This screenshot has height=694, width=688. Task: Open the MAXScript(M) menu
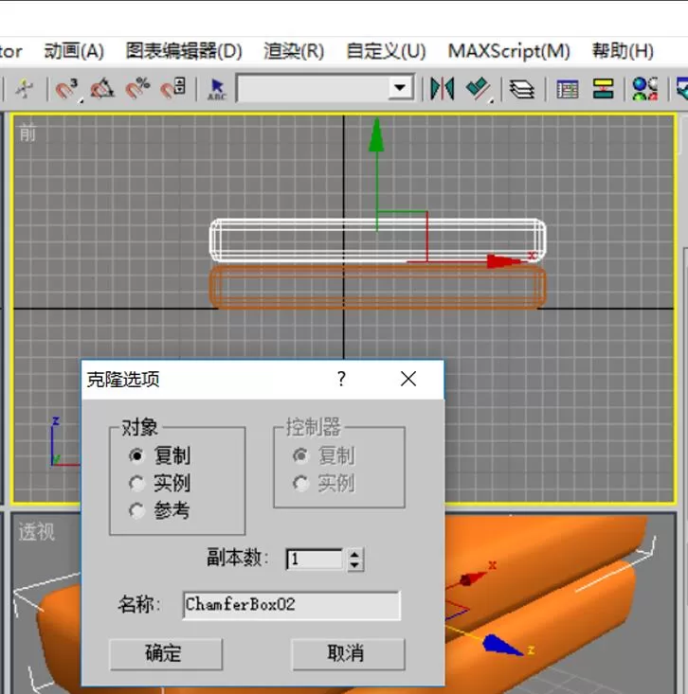[509, 51]
